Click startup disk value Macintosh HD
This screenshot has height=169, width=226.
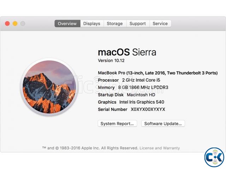(x=141, y=95)
